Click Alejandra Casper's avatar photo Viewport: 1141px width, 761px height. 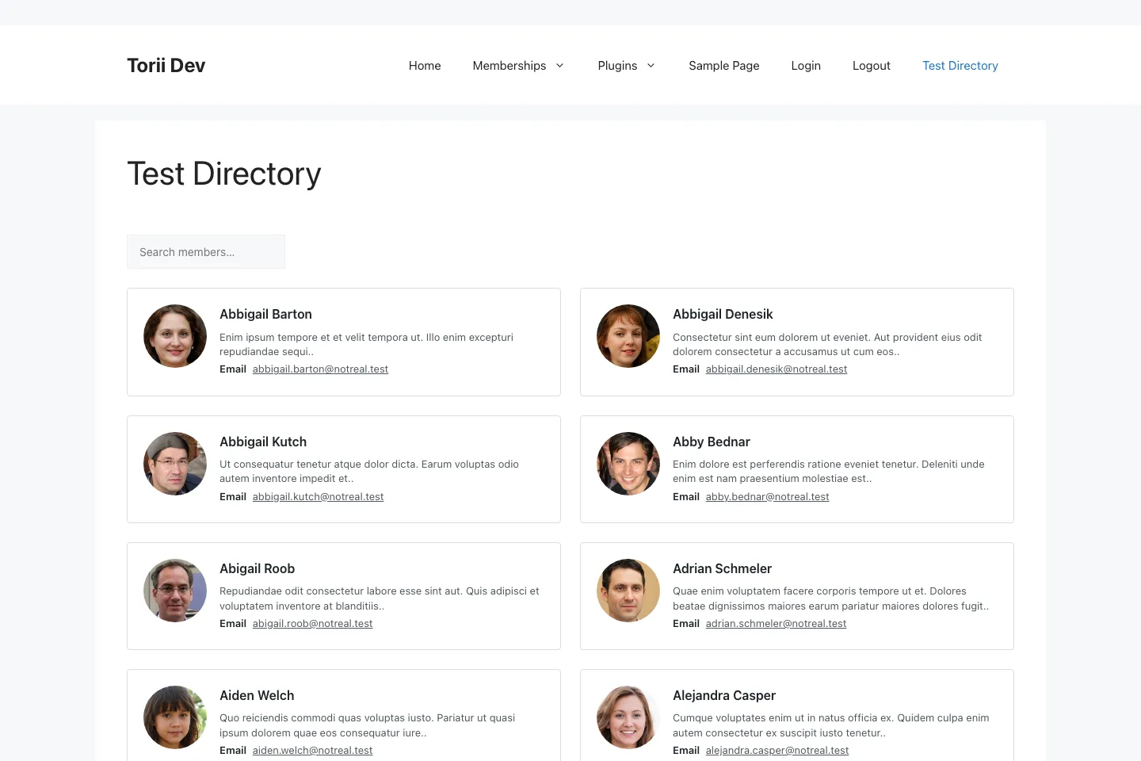click(628, 717)
